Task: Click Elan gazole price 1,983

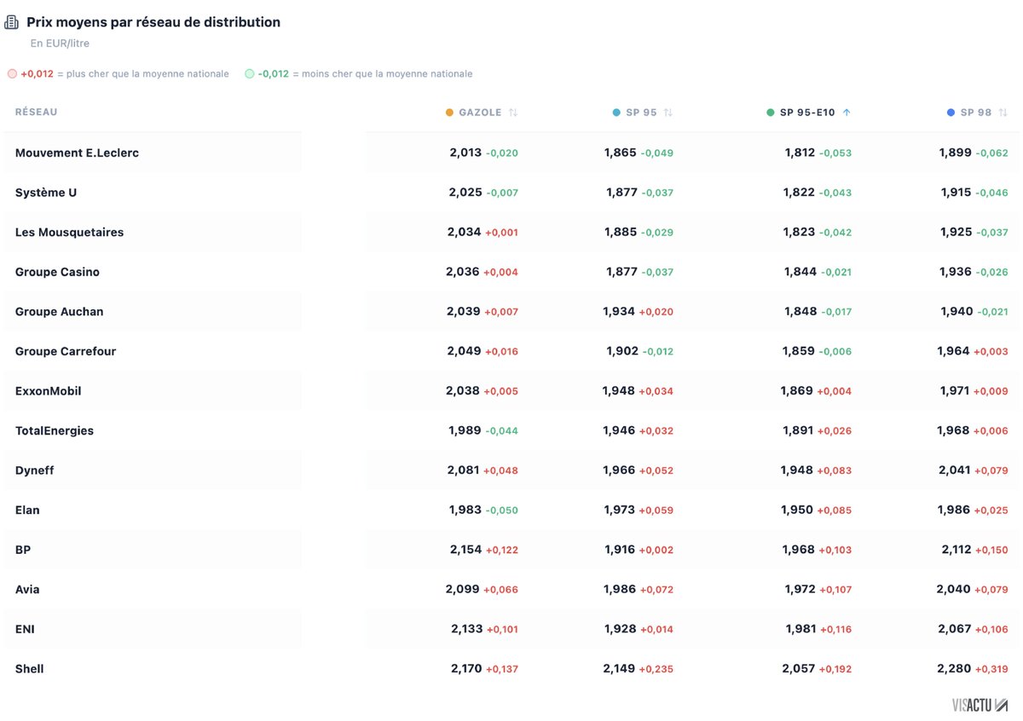Action: 465,510
